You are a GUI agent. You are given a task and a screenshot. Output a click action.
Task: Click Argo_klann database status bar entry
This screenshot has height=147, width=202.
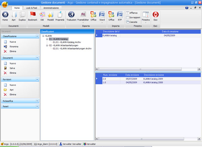point(46,144)
